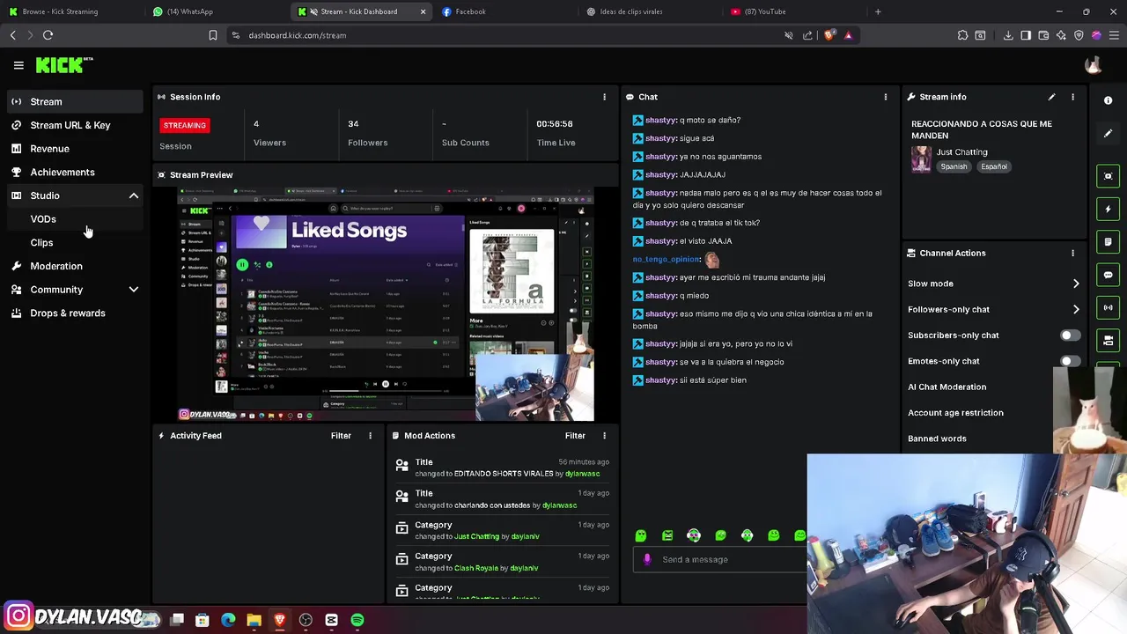This screenshot has height=634, width=1127.
Task: Open a new browser tab
Action: [878, 11]
